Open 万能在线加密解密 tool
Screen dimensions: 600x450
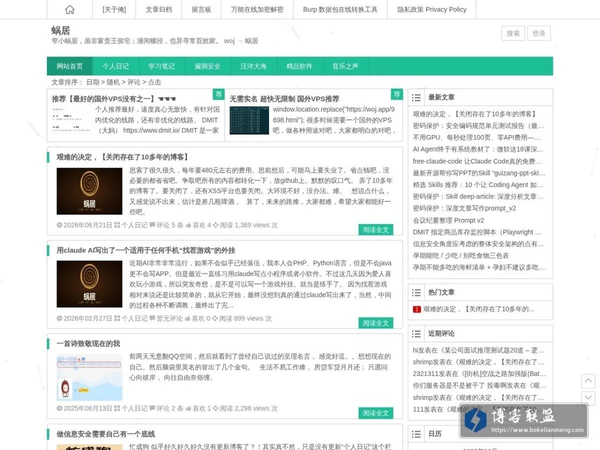[257, 9]
